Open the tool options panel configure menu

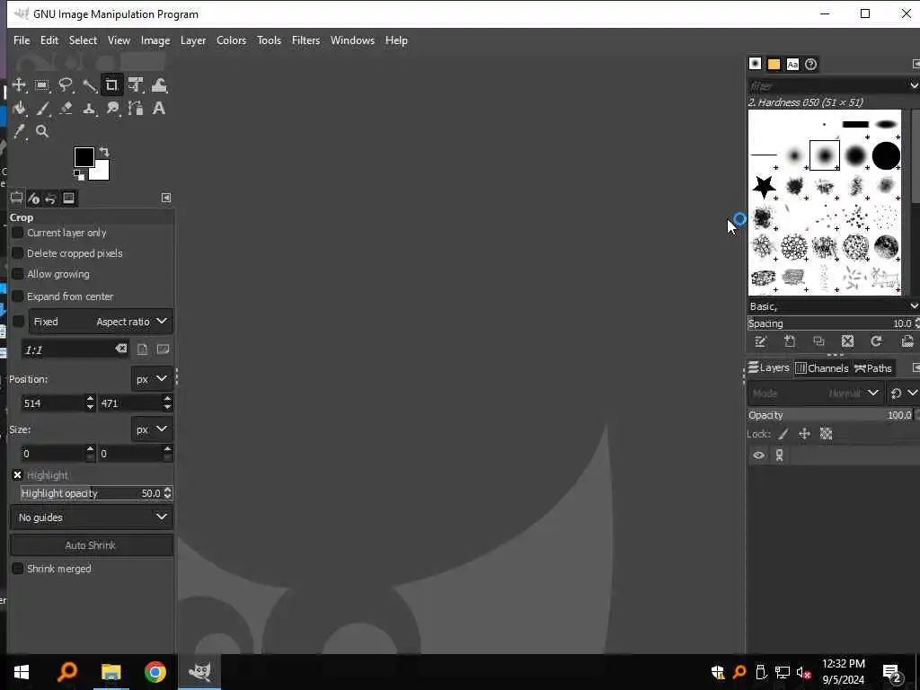tap(166, 198)
